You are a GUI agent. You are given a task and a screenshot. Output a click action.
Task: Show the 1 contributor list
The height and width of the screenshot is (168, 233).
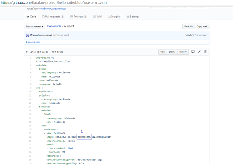[33, 42]
